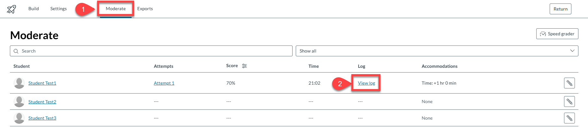588x140 pixels.
Task: Edit accommodations pencil for Student Test3
Action: pyautogui.click(x=569, y=118)
